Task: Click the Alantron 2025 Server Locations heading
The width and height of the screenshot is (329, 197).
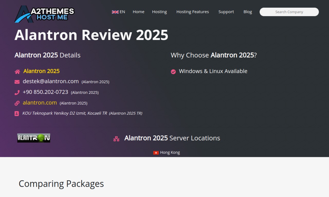Action: (172, 138)
